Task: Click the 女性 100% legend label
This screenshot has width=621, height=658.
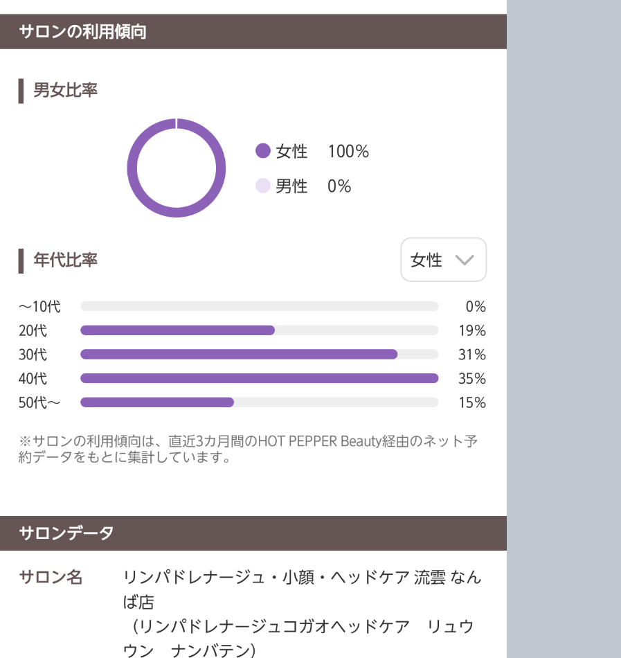Action: coord(322,151)
